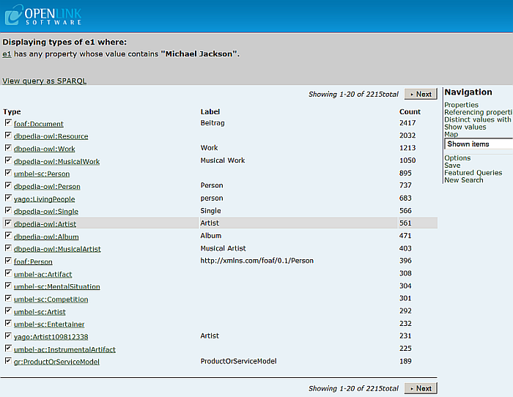Toggle the dbpedia-owl:MusicalWork checkbox
The image size is (513, 397).
click(8, 160)
